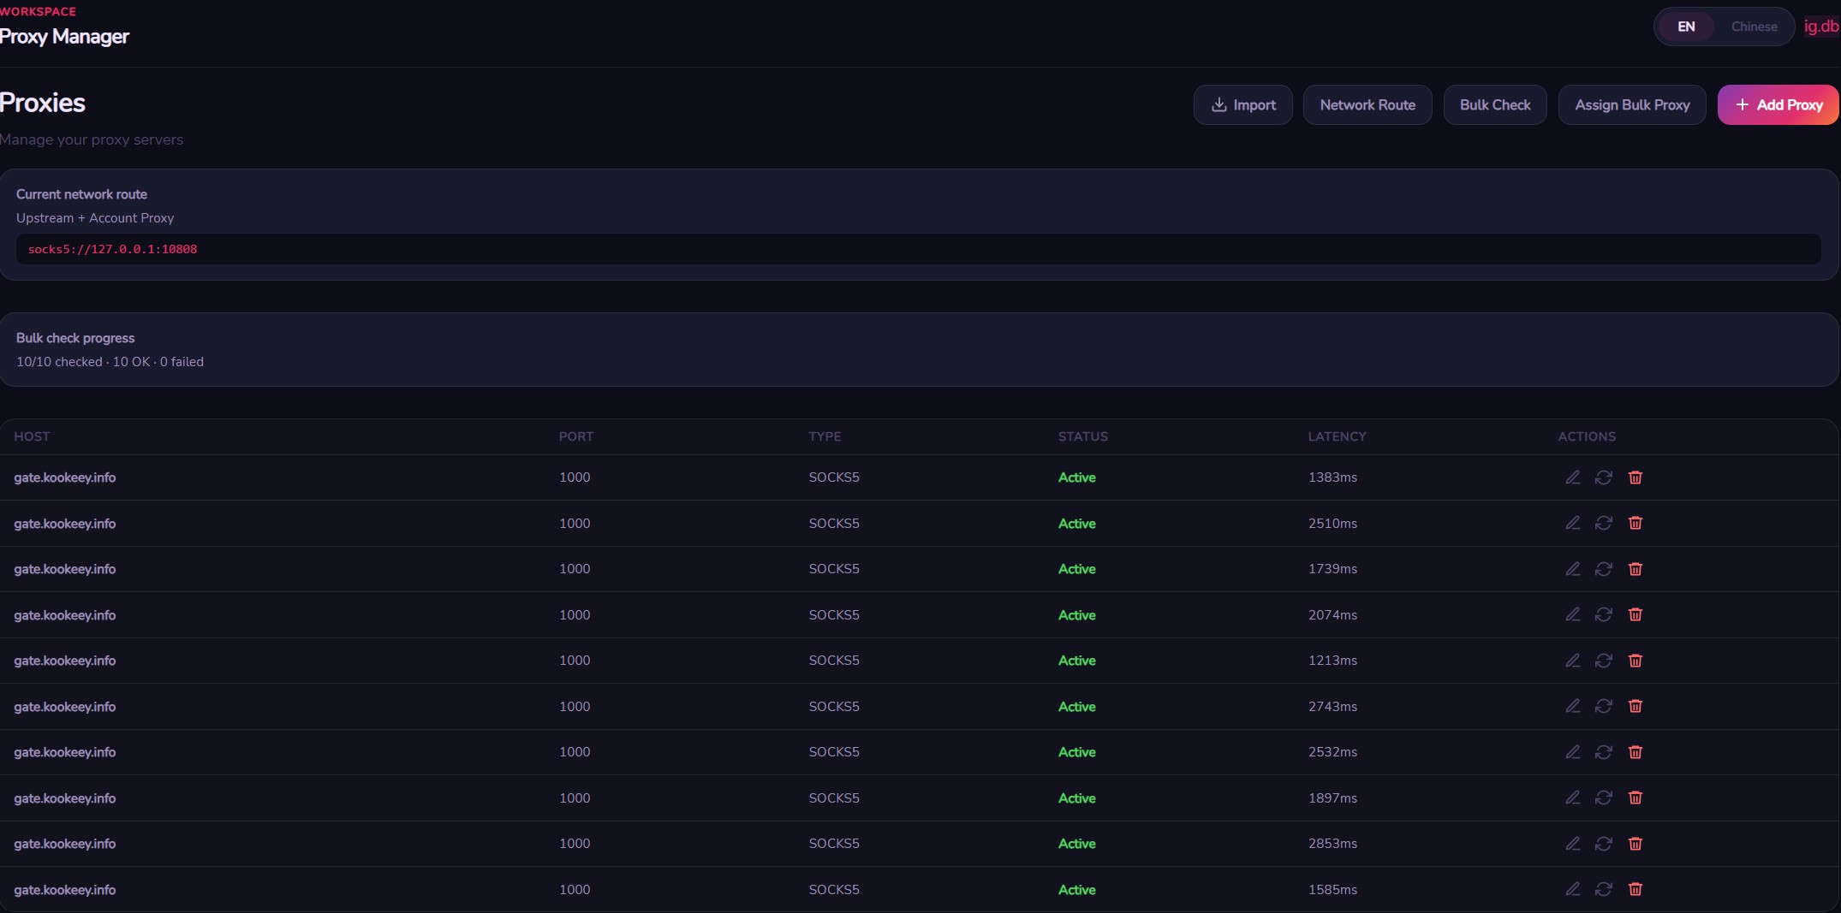Edit the proxy with 2743ms latency
The image size is (1841, 913).
click(1572, 706)
